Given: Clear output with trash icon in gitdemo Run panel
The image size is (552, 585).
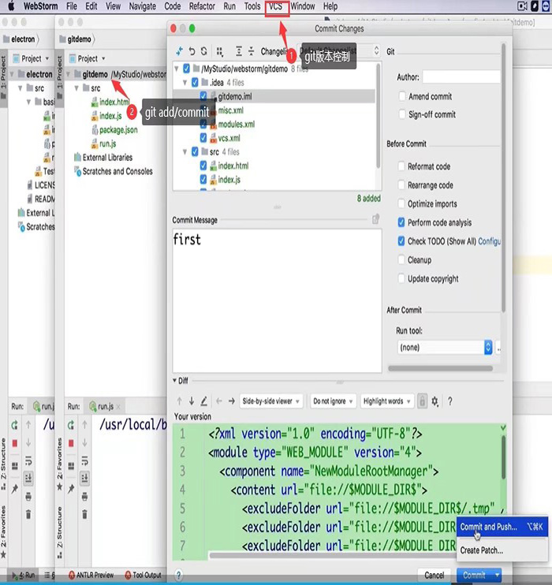Looking at the screenshot, I should point(84,515).
